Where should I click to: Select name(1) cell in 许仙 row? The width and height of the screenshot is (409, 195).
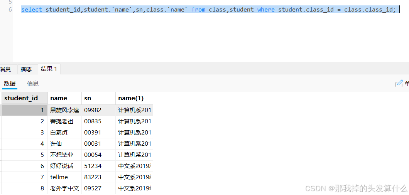pyautogui.click(x=134, y=144)
